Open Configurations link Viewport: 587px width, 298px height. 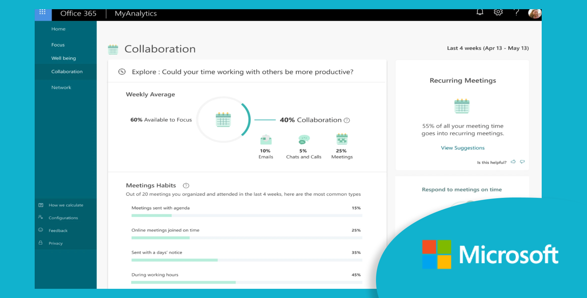pyautogui.click(x=63, y=218)
